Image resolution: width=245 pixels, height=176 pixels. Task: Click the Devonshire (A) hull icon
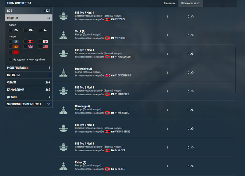coord(63,73)
